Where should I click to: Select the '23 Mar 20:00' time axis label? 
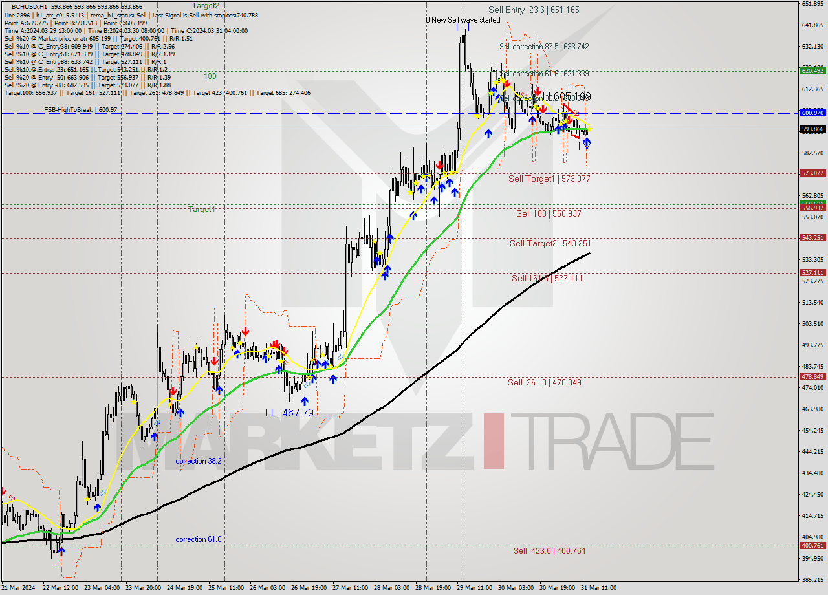tap(143, 589)
